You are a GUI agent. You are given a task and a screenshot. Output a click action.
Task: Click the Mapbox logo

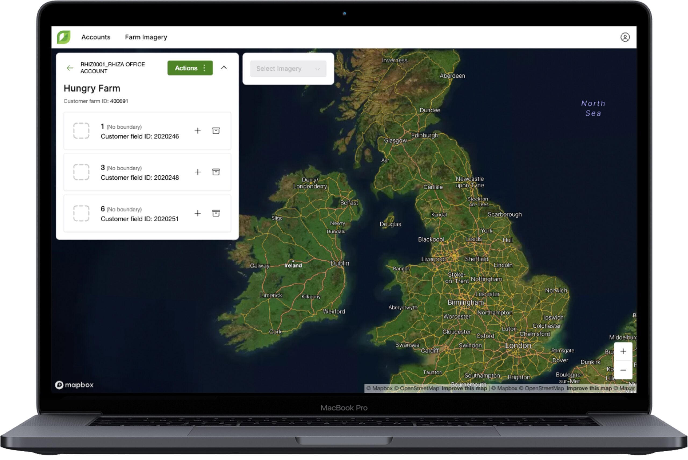pos(74,385)
